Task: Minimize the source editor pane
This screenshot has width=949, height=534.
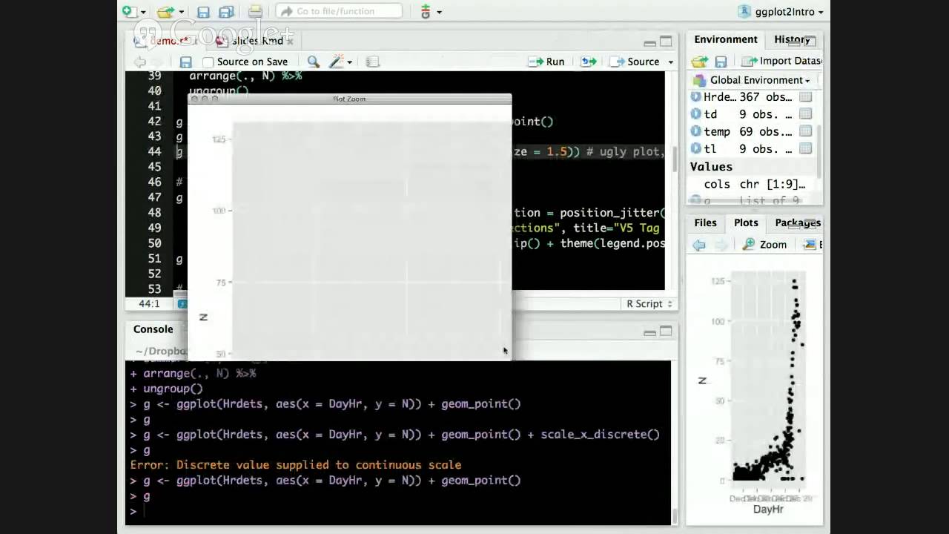Action: tap(649, 42)
